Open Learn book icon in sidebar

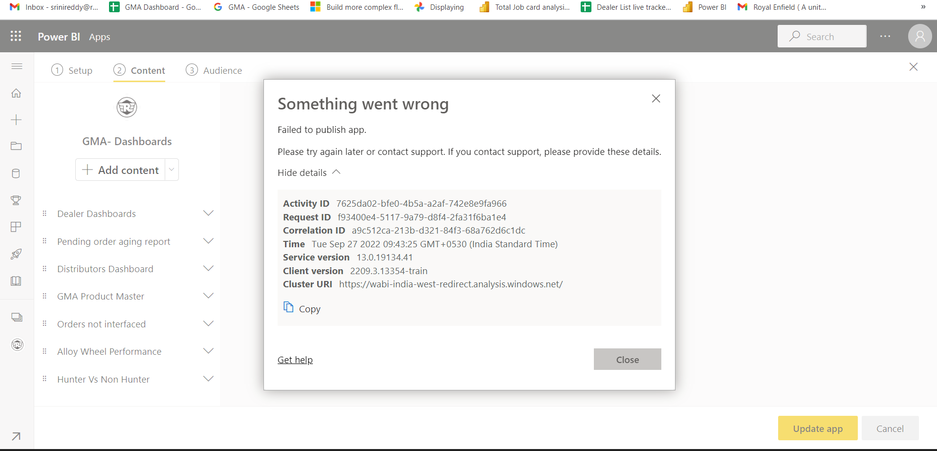[x=16, y=281]
